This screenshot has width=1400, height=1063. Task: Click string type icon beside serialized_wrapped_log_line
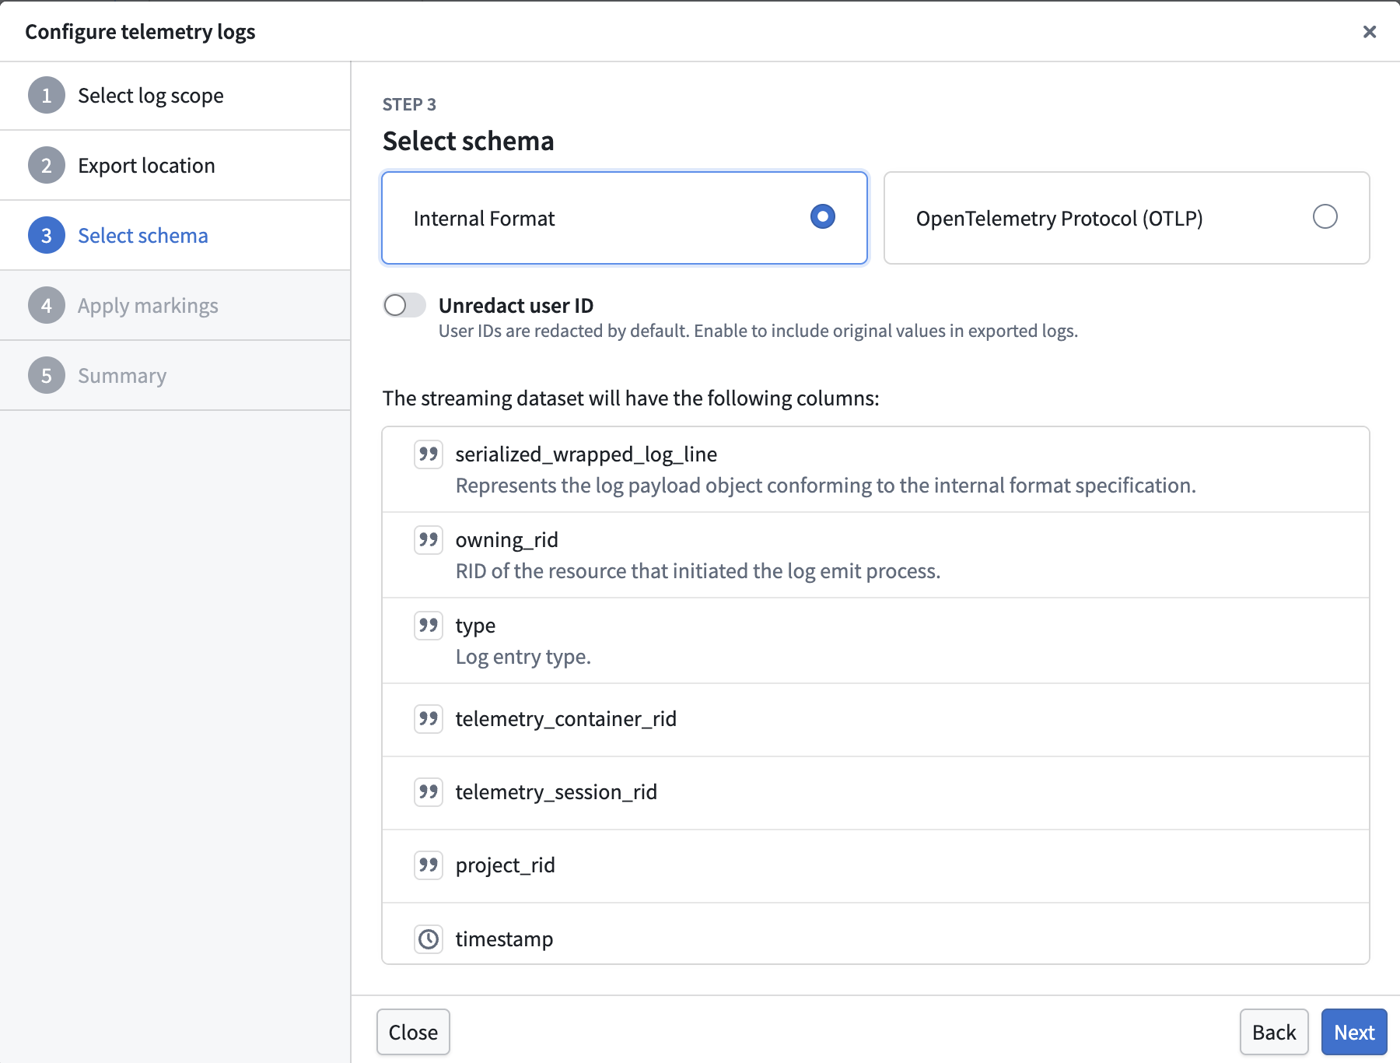pos(429,454)
